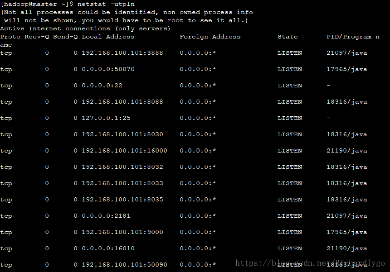Click LISTEN state in 127.0.0.1:25 row
Image resolution: width=390 pixels, height=272 pixels.
coord(290,118)
